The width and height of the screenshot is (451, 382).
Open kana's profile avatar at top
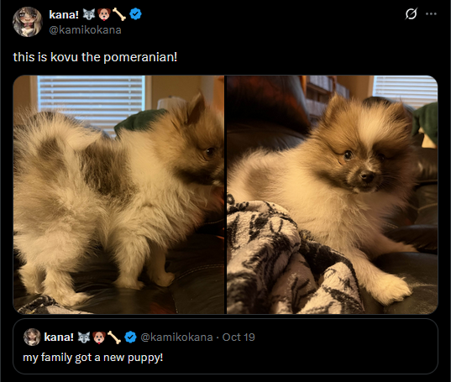[x=28, y=22]
